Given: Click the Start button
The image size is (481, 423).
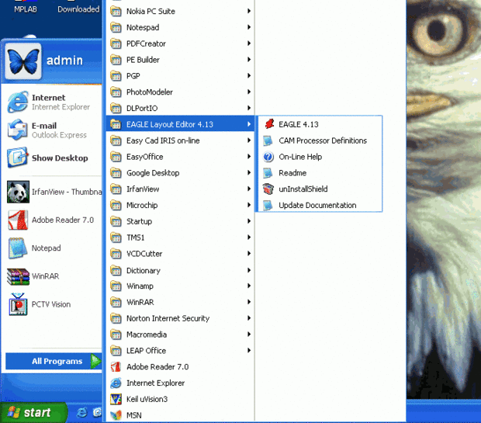Looking at the screenshot, I should (33, 412).
